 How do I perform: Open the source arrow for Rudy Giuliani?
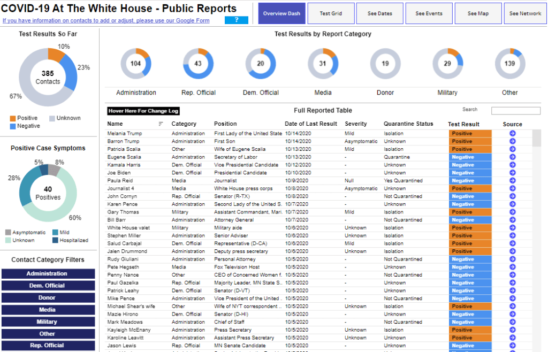click(512, 259)
